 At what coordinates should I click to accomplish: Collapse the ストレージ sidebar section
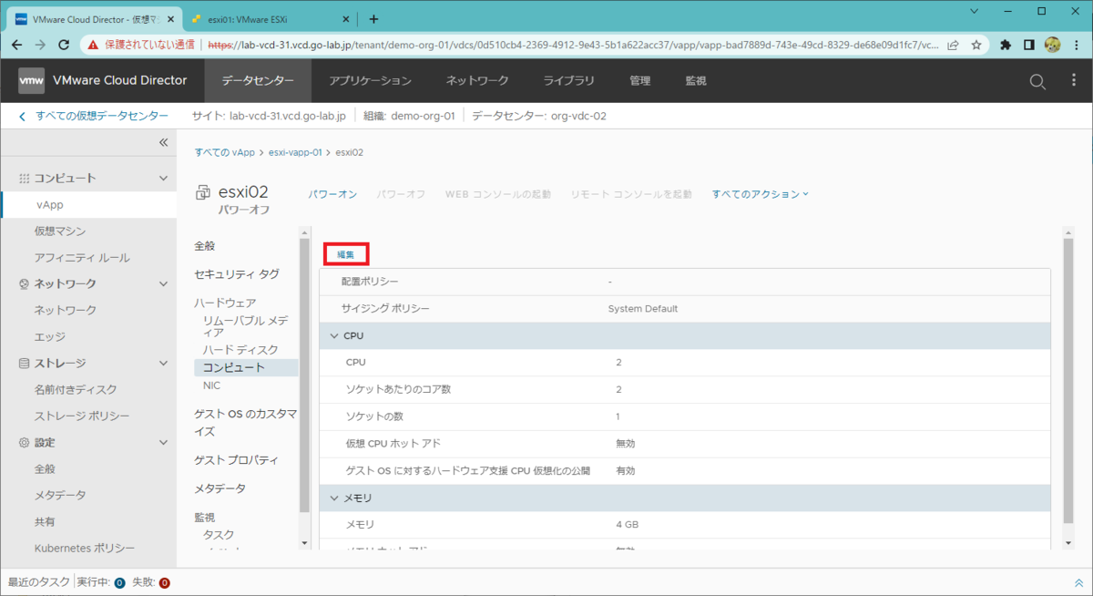click(x=164, y=364)
